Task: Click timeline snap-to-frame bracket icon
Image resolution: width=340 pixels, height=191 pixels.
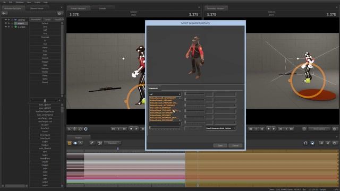Action: [321, 143]
